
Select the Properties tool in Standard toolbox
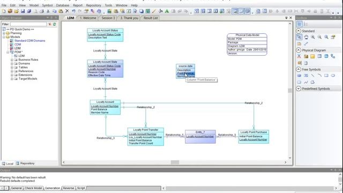[x=333, y=37]
